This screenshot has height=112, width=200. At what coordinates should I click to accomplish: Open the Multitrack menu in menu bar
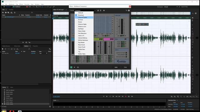pos(11,4)
